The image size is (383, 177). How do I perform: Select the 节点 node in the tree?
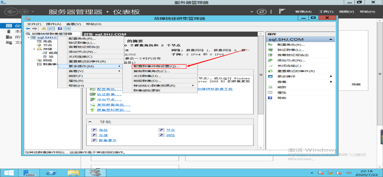click(47, 45)
